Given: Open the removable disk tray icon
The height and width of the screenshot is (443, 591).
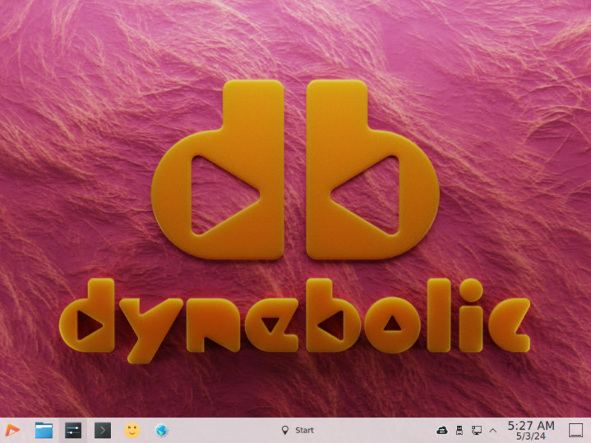Looking at the screenshot, I should tap(459, 430).
